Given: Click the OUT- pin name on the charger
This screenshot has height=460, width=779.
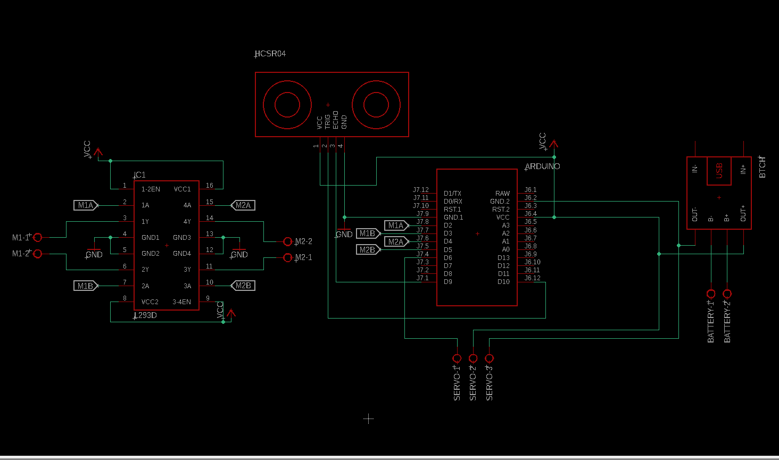Looking at the screenshot, I should [694, 214].
